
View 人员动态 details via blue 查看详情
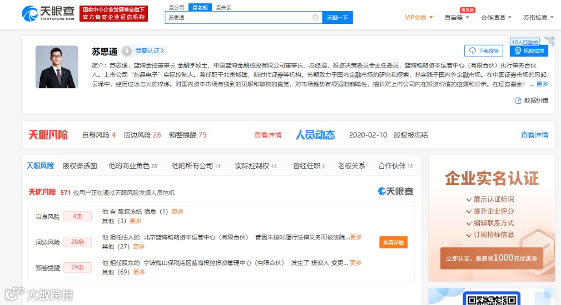534,135
